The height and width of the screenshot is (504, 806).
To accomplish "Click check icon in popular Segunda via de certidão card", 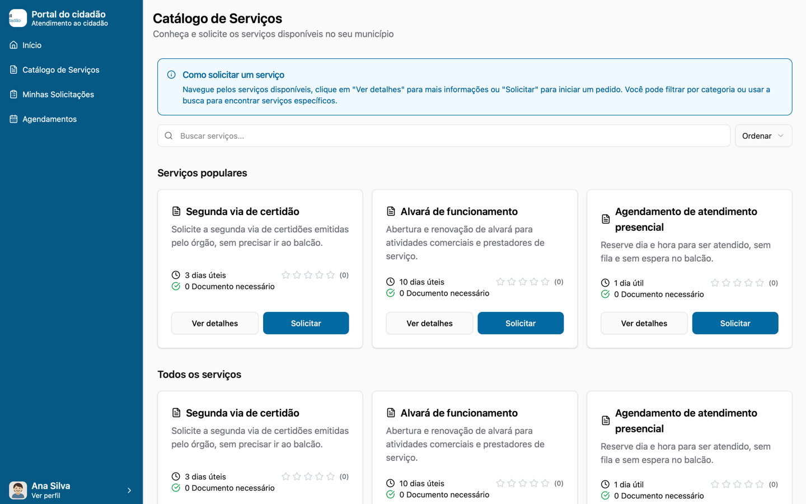I will point(176,286).
